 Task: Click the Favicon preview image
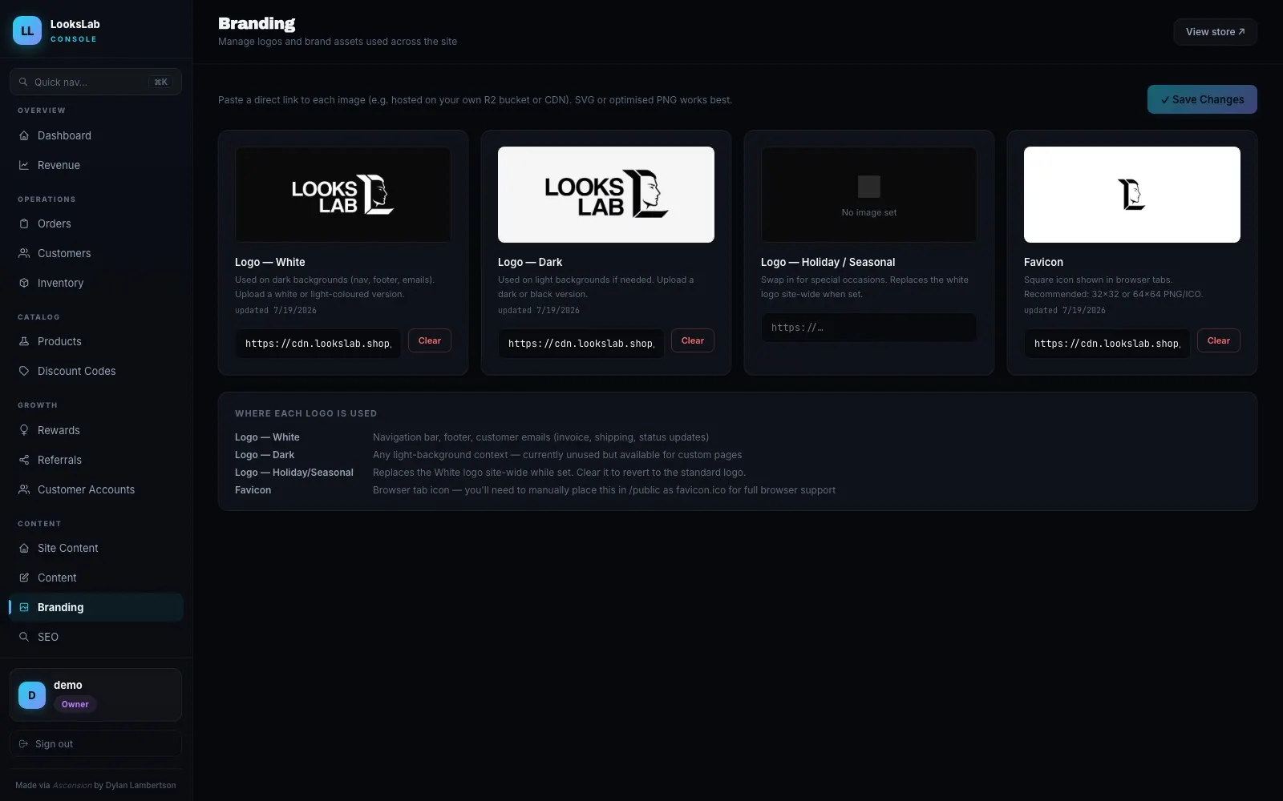(x=1132, y=195)
